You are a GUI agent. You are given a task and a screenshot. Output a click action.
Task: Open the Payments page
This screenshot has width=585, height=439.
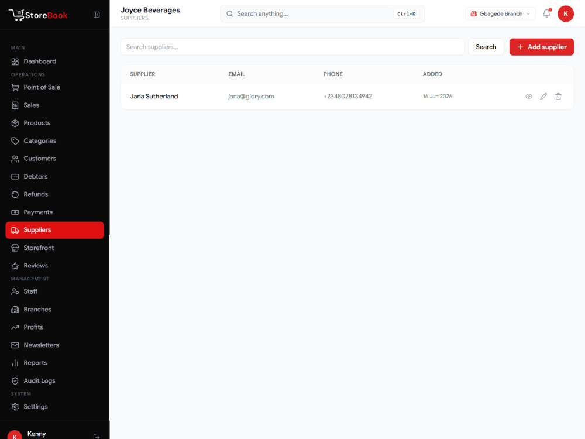point(54,212)
